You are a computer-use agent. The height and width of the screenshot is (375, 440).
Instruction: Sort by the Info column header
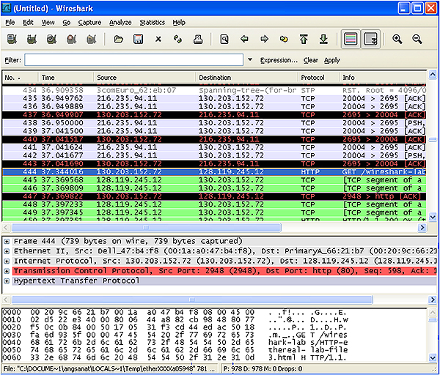[383, 78]
